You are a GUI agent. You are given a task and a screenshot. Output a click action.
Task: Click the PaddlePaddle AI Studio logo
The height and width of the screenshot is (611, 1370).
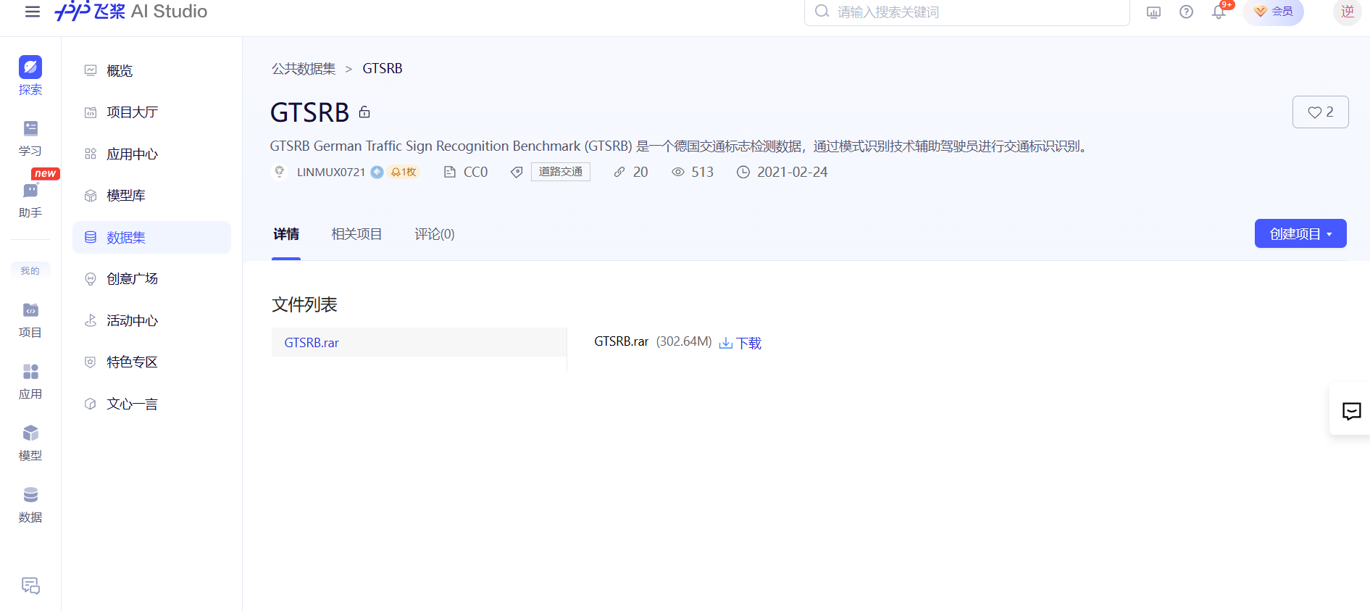131,11
